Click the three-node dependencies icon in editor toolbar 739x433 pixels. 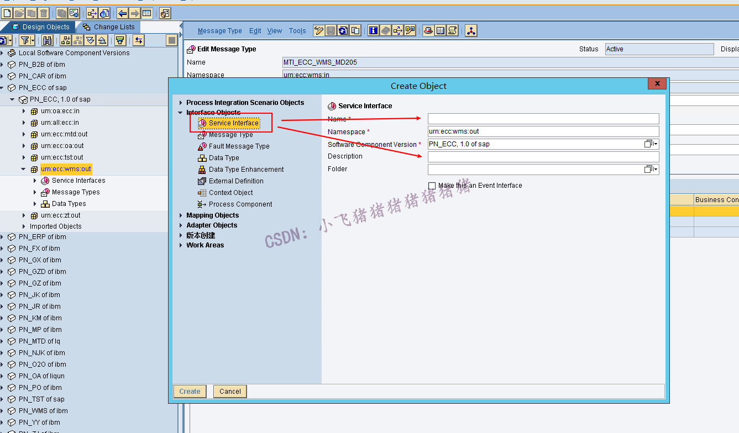471,30
